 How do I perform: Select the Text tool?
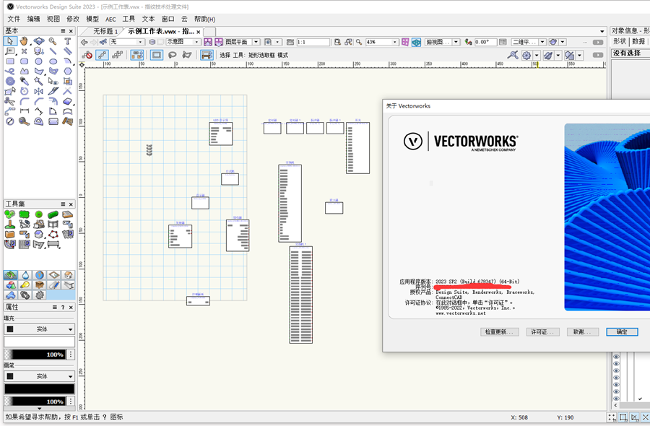pyautogui.click(x=68, y=40)
